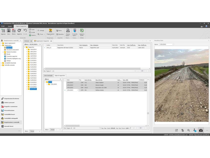
Task: Click the hierarchy list icon below the photo
Action: coord(182,130)
